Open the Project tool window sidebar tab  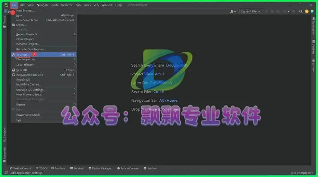[x=5, y=22]
